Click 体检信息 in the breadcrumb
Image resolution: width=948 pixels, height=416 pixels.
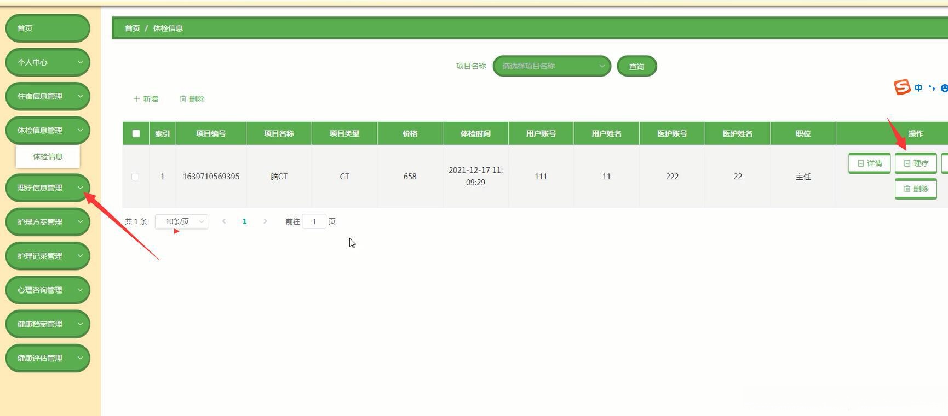(x=168, y=28)
